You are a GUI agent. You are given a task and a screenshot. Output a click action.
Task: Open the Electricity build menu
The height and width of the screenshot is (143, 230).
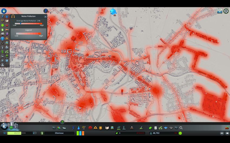(x=74, y=128)
